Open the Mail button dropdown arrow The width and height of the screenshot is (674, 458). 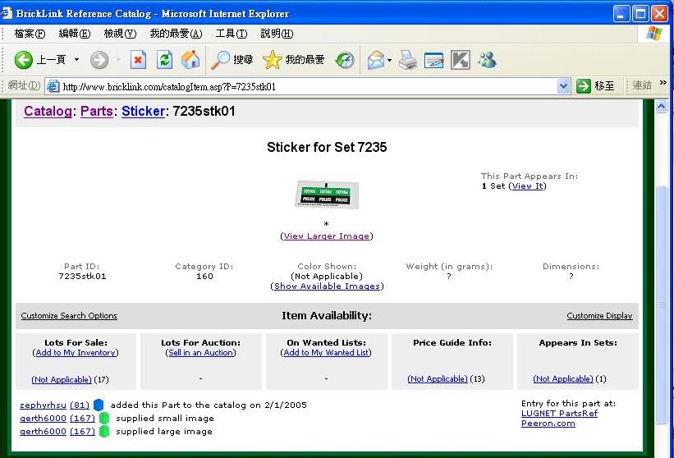[x=389, y=60]
